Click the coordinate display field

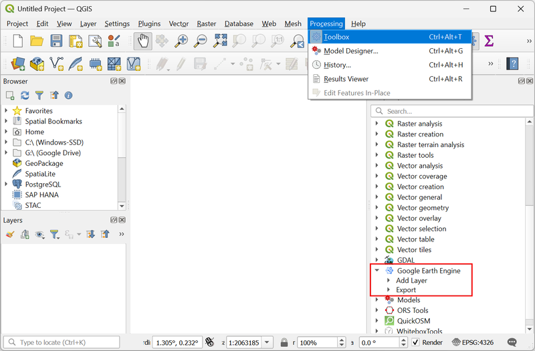(177, 342)
